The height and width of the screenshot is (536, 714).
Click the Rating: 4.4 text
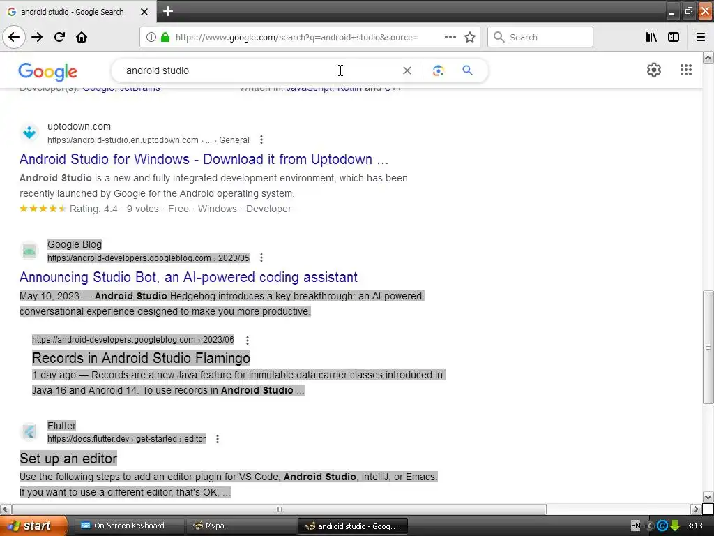click(93, 209)
